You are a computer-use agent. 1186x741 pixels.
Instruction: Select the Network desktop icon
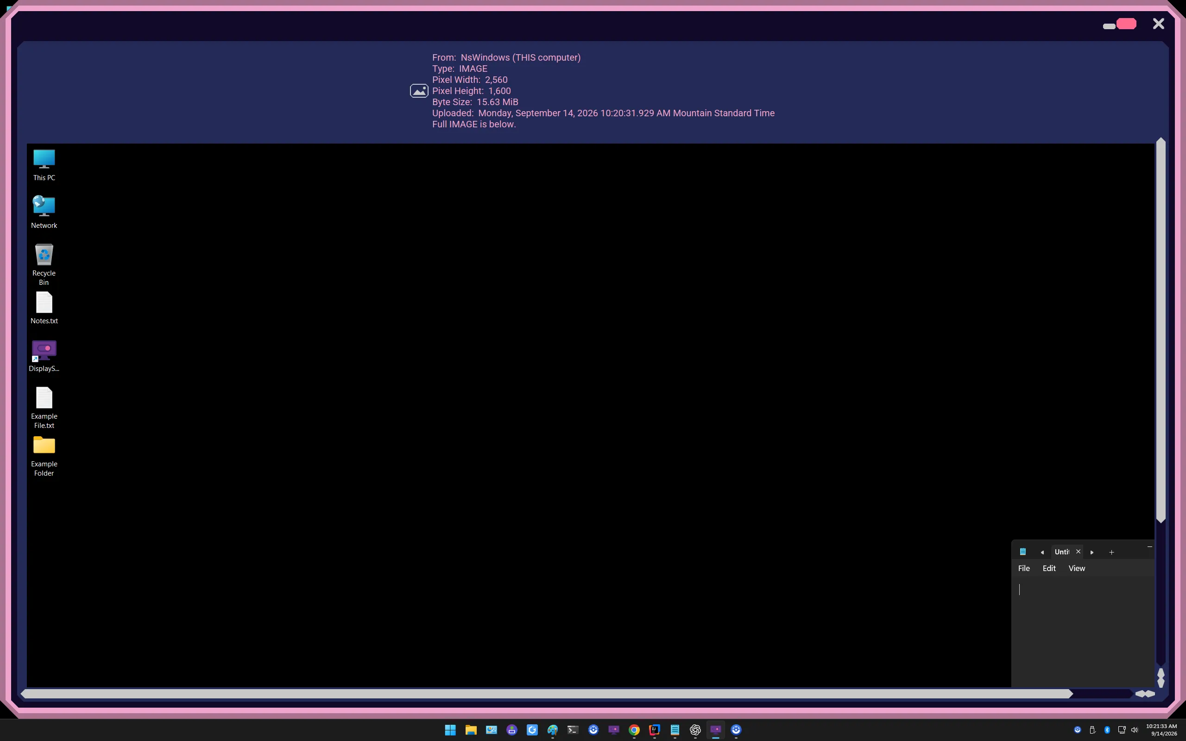(44, 212)
